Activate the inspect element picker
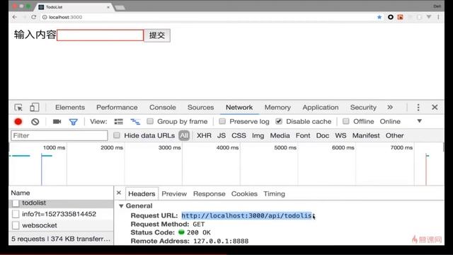Viewport: 453px width, 255px height. tap(18, 107)
